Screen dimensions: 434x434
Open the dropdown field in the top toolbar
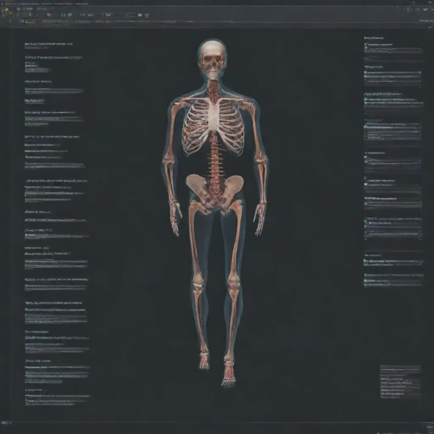92,15
